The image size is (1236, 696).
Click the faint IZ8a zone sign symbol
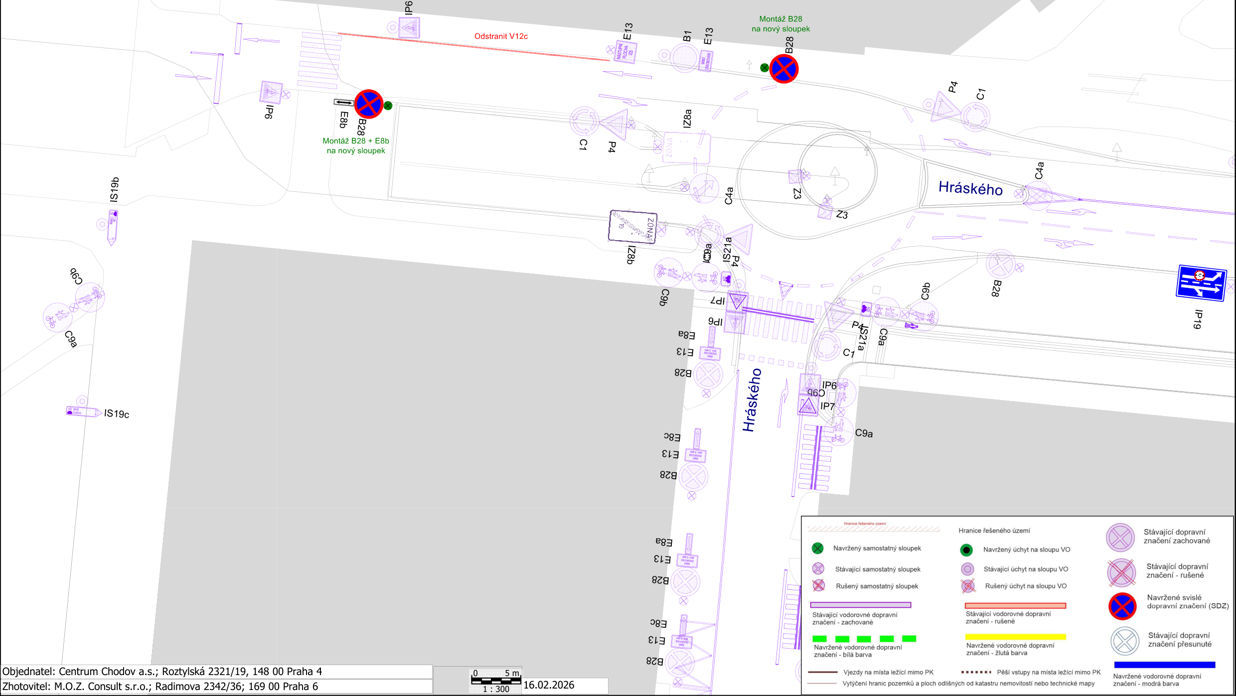pos(686,148)
